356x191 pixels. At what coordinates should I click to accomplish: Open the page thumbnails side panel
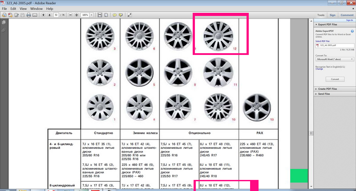[4, 23]
